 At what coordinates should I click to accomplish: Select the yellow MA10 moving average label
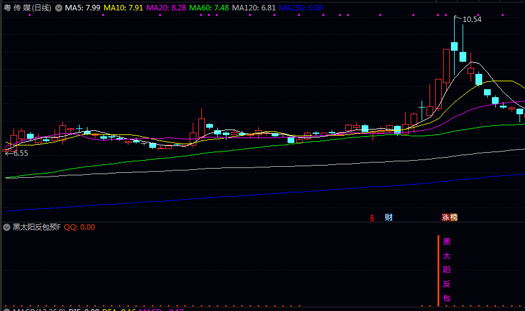point(123,8)
